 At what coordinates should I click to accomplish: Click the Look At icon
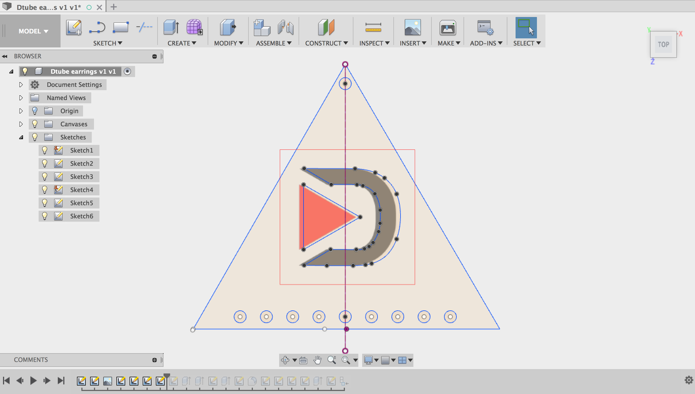303,360
